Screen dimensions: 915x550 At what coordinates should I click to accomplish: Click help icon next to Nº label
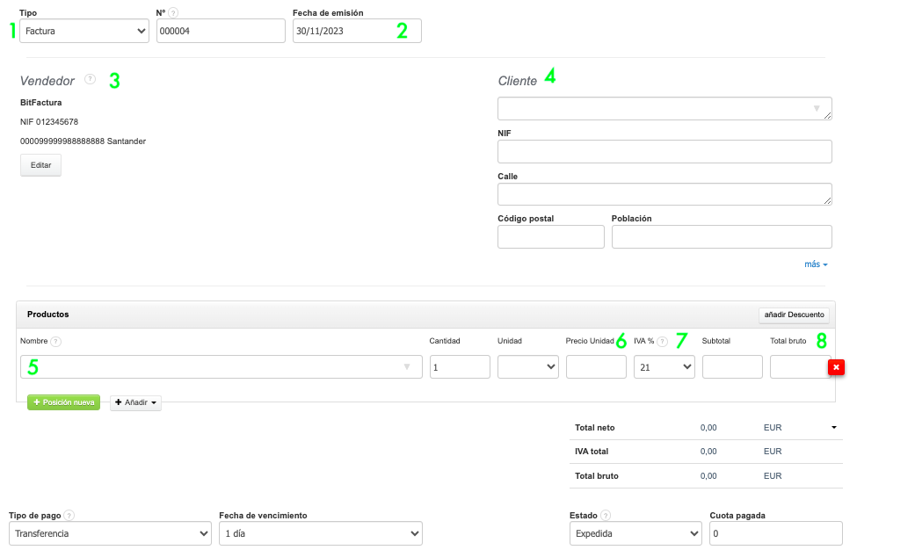click(x=173, y=13)
